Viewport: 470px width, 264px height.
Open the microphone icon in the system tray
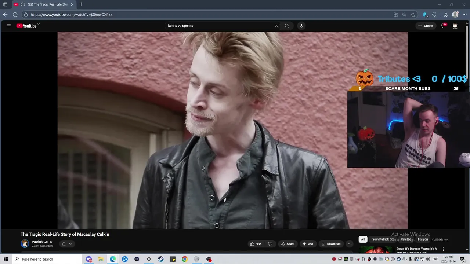[411, 259]
